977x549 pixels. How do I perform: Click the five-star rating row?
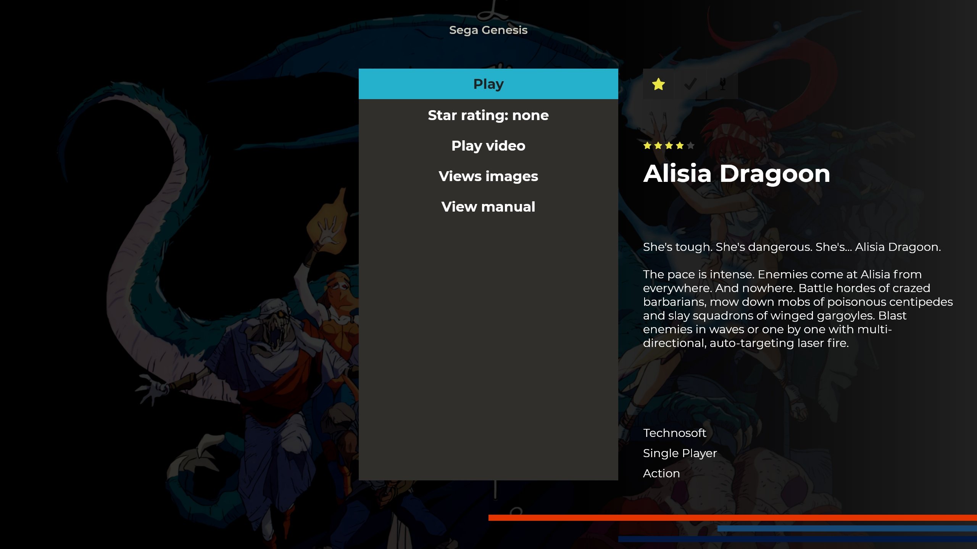click(669, 146)
